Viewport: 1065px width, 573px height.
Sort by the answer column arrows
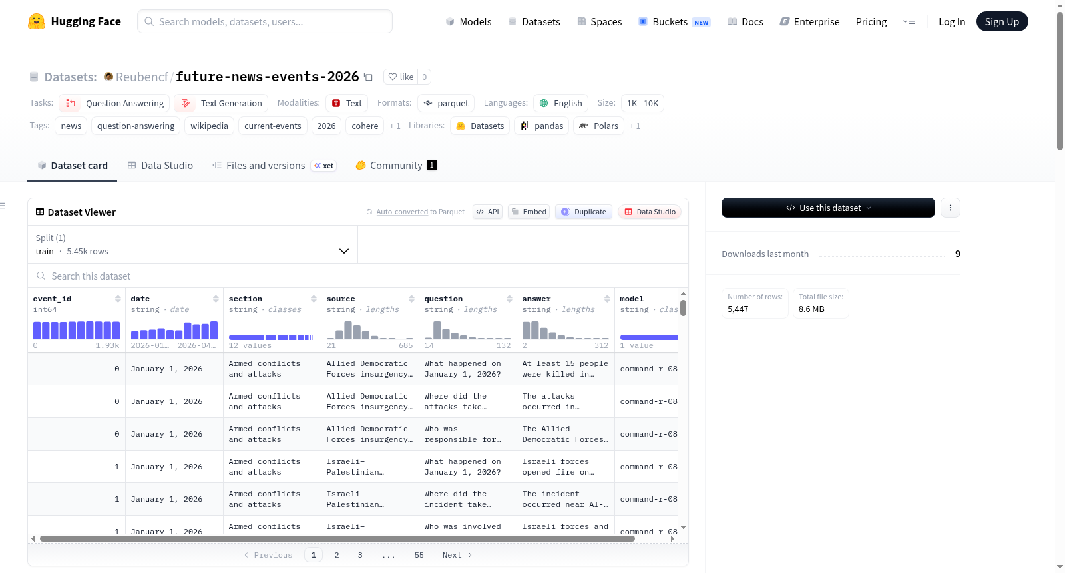tap(607, 299)
